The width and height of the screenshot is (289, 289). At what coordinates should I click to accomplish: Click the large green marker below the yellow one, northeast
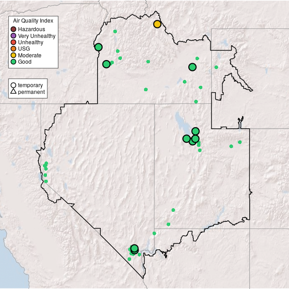tap(192, 67)
